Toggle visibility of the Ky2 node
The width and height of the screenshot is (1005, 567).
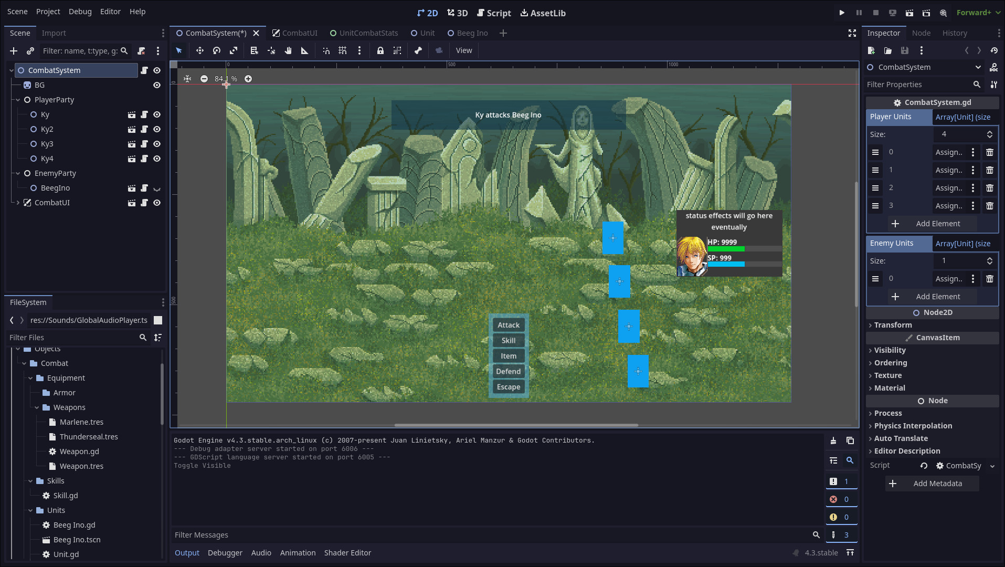pyautogui.click(x=156, y=129)
